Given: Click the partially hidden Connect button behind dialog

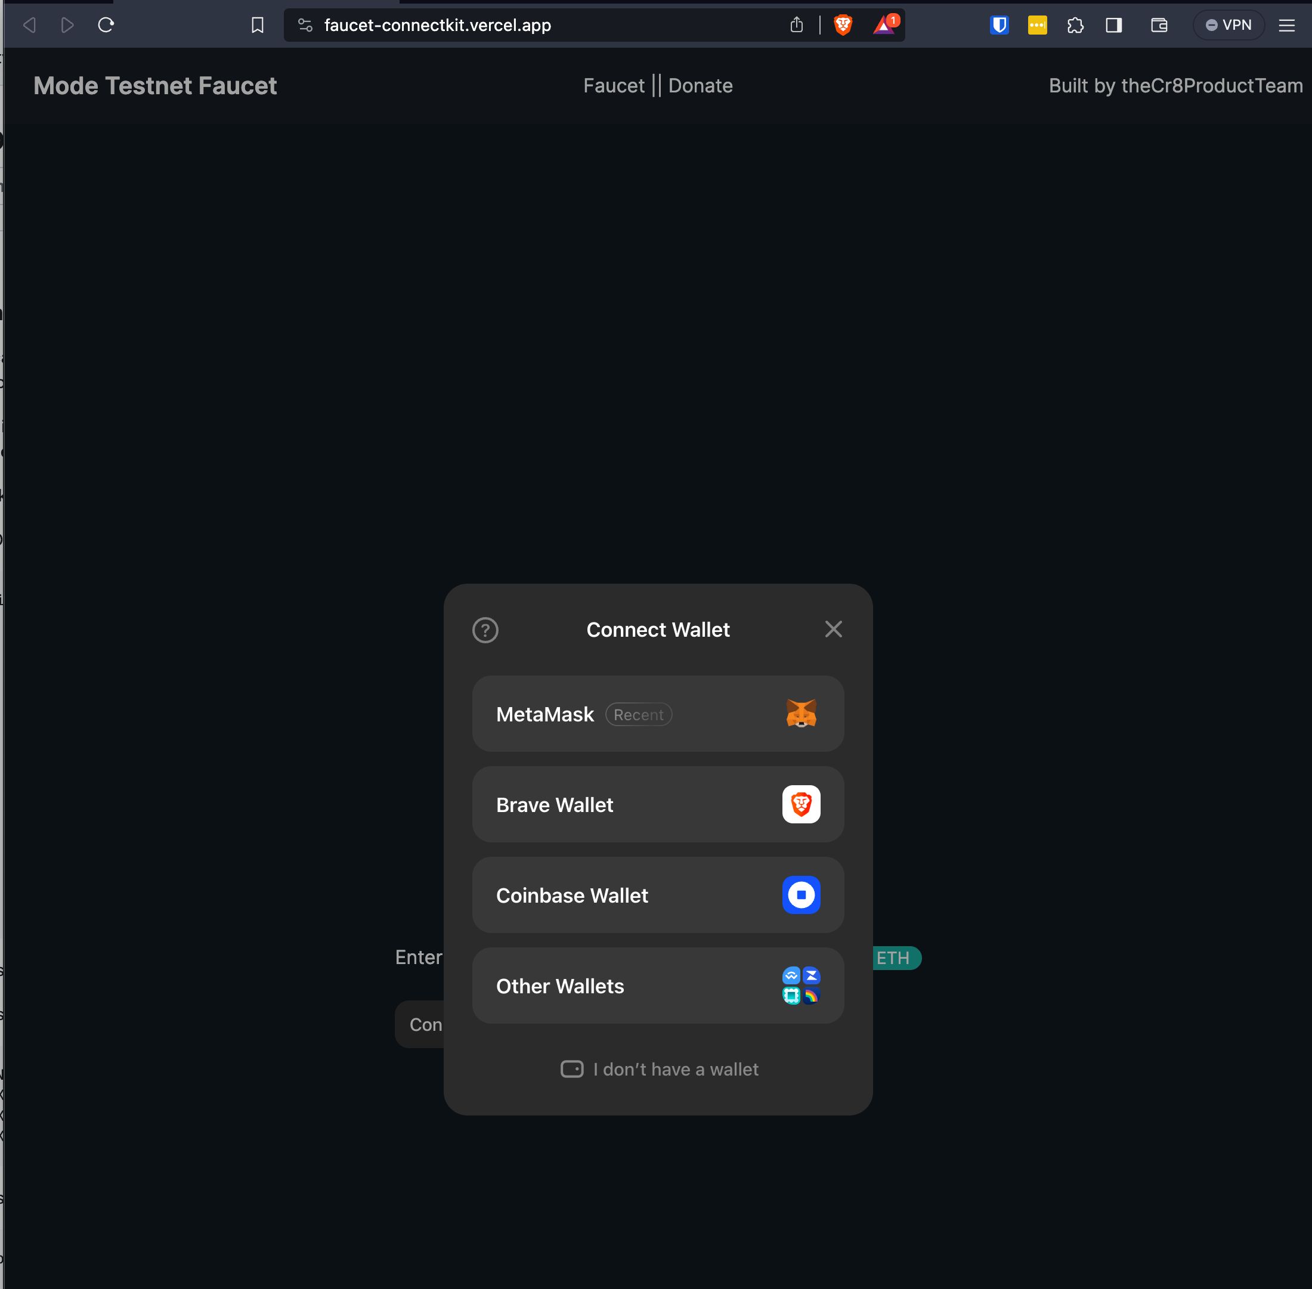Looking at the screenshot, I should (x=420, y=1024).
